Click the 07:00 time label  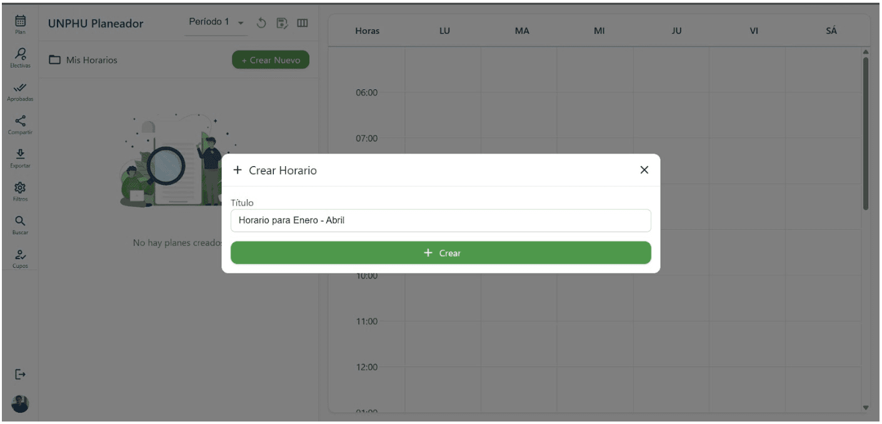(367, 138)
